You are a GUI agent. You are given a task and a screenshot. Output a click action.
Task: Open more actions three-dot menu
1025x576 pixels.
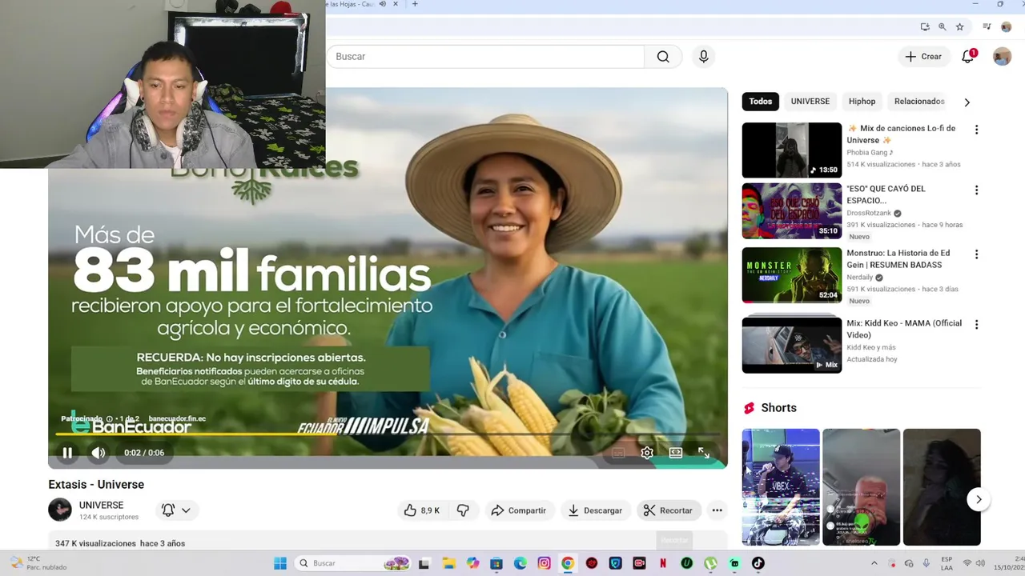(717, 510)
